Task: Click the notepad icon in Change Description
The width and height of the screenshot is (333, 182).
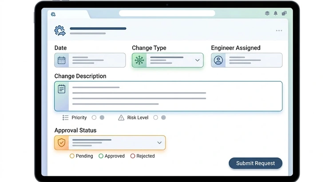Action: click(x=62, y=89)
